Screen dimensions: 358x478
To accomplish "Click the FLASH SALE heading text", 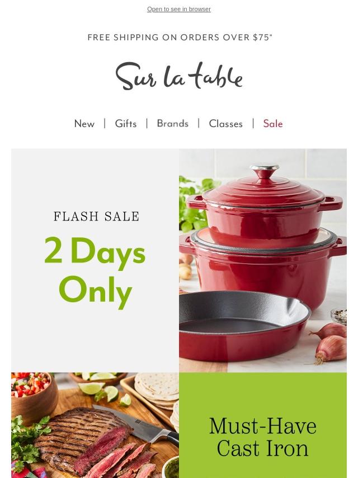I will (96, 217).
